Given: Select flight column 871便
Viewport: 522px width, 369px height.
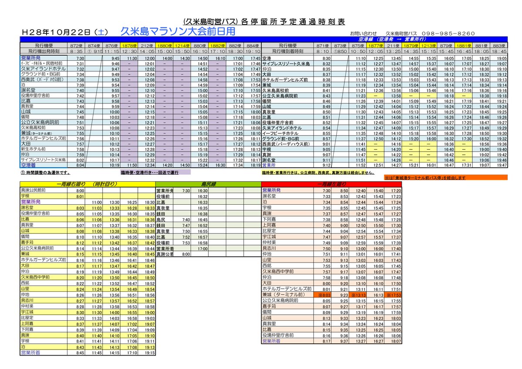Looking at the screenshot, I should [x=322, y=45].
